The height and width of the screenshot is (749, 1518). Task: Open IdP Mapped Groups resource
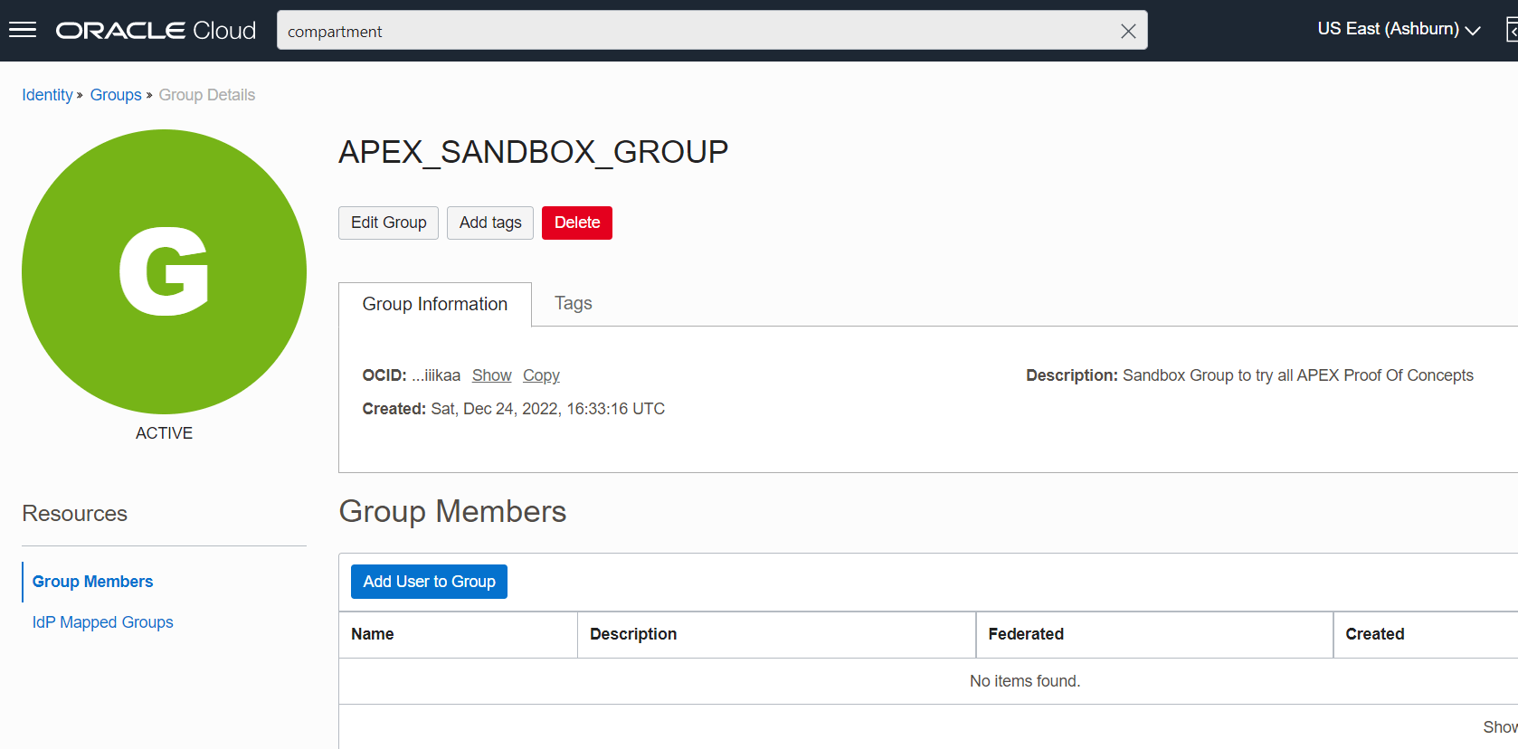coord(102,622)
